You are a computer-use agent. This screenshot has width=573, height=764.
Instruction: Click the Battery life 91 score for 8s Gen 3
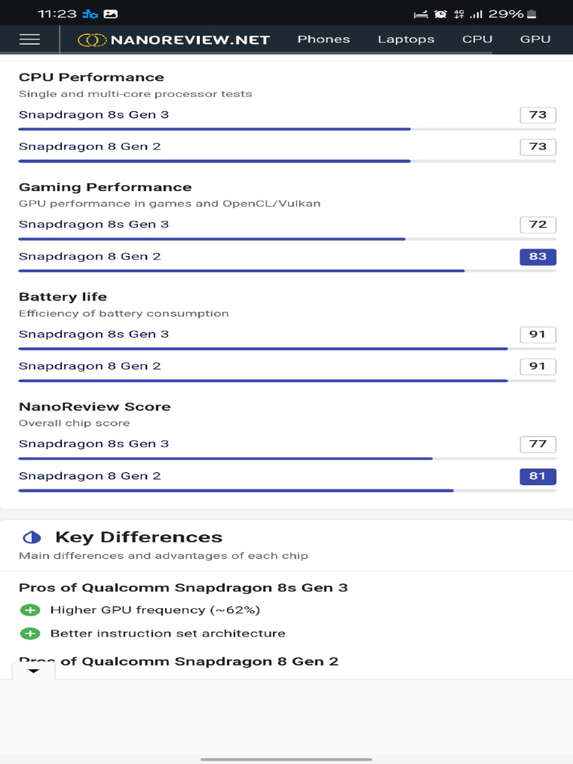[538, 334]
